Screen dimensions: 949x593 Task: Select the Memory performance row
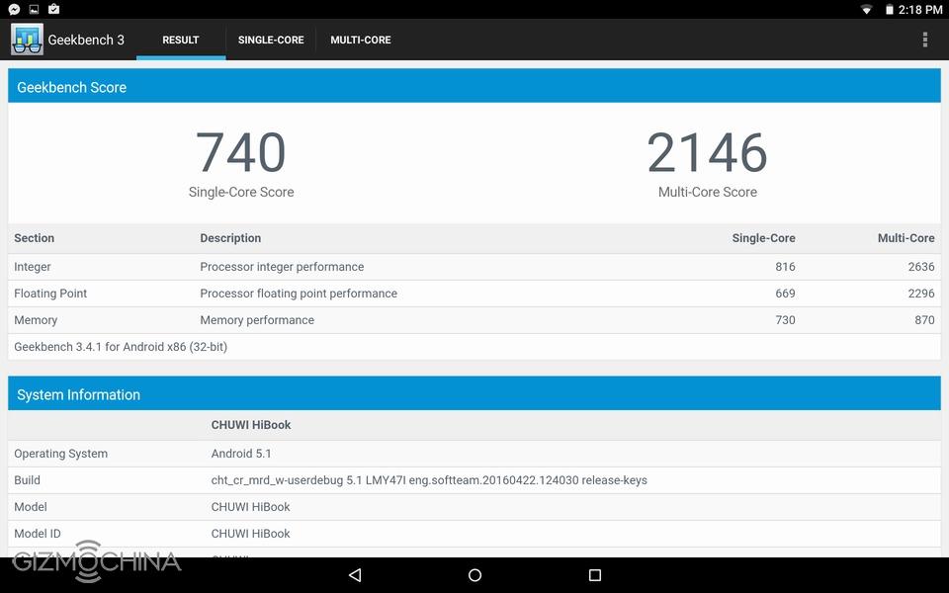point(474,320)
